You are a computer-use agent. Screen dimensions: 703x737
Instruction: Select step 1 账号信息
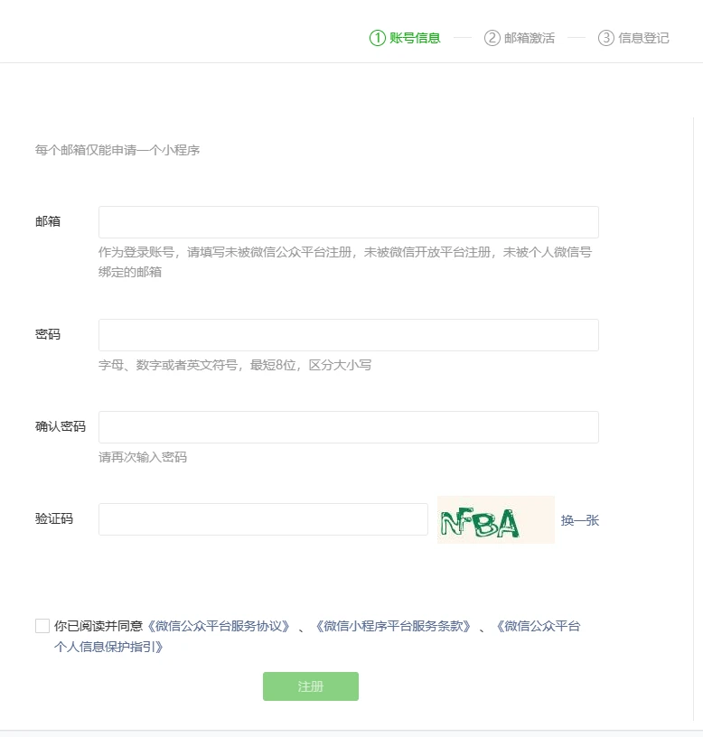pyautogui.click(x=405, y=38)
